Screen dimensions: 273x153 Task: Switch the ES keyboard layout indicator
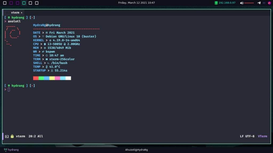pos(264,3)
